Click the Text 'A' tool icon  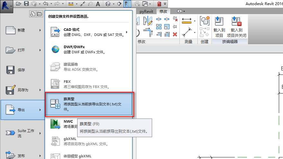click(98, 4)
